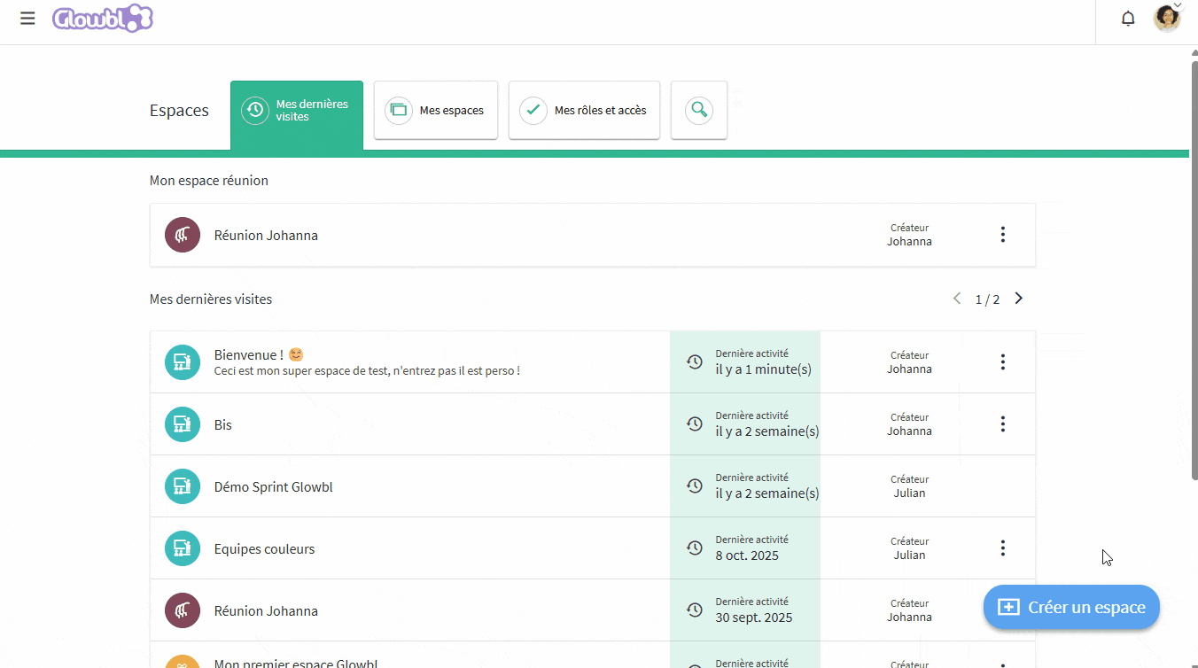The height and width of the screenshot is (668, 1198).
Task: Open the Bienvenue ! space title
Action: 259,354
